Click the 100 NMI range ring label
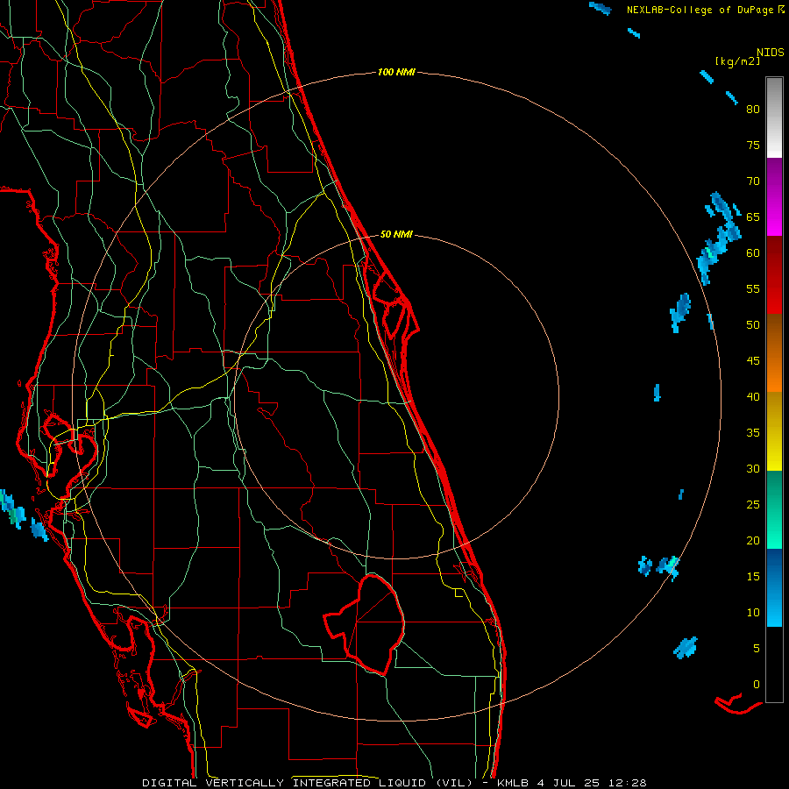789x789 pixels. tap(396, 73)
